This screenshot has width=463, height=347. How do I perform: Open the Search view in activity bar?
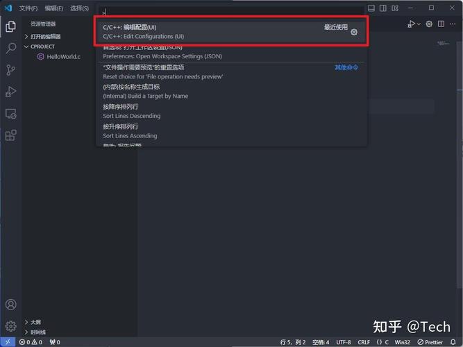10,48
